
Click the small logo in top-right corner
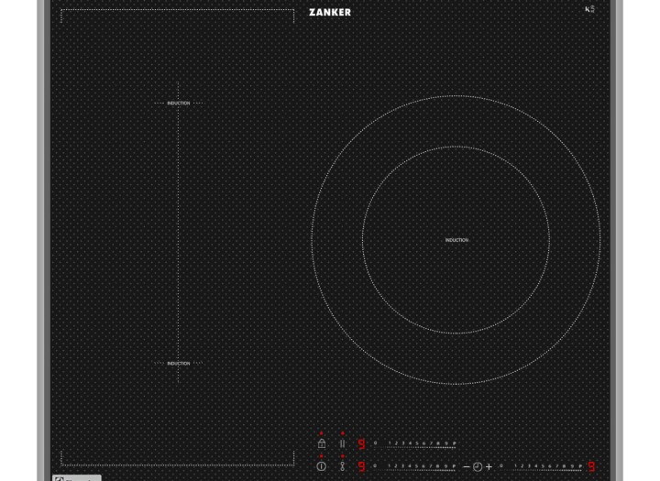pyautogui.click(x=589, y=9)
